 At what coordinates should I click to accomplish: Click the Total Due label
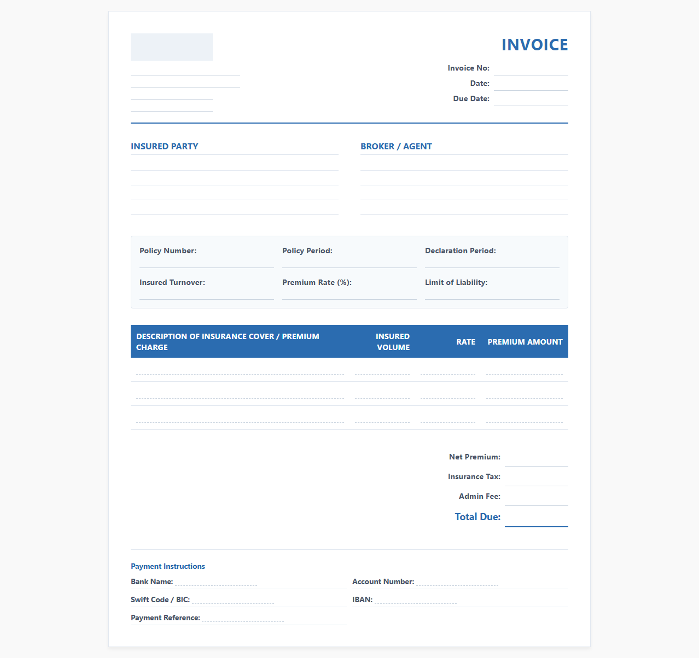(477, 517)
